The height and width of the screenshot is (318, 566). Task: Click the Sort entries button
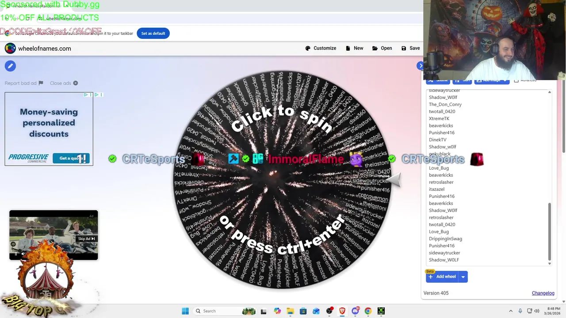(462, 80)
